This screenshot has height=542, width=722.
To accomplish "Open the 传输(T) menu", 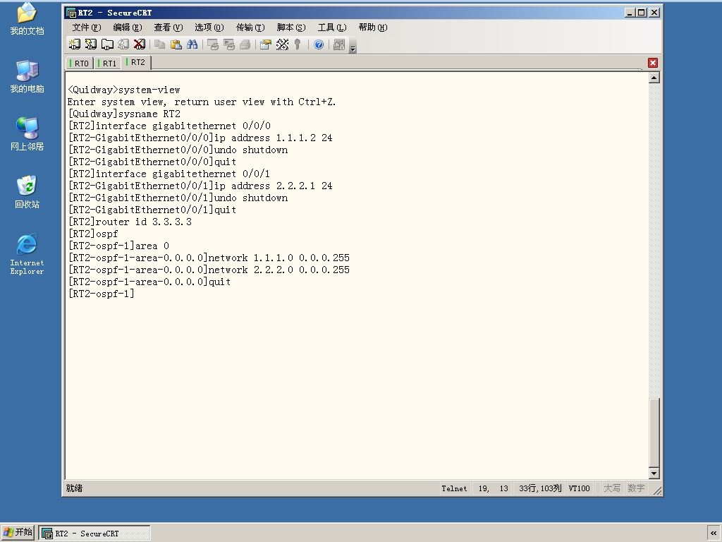I will pyautogui.click(x=250, y=28).
